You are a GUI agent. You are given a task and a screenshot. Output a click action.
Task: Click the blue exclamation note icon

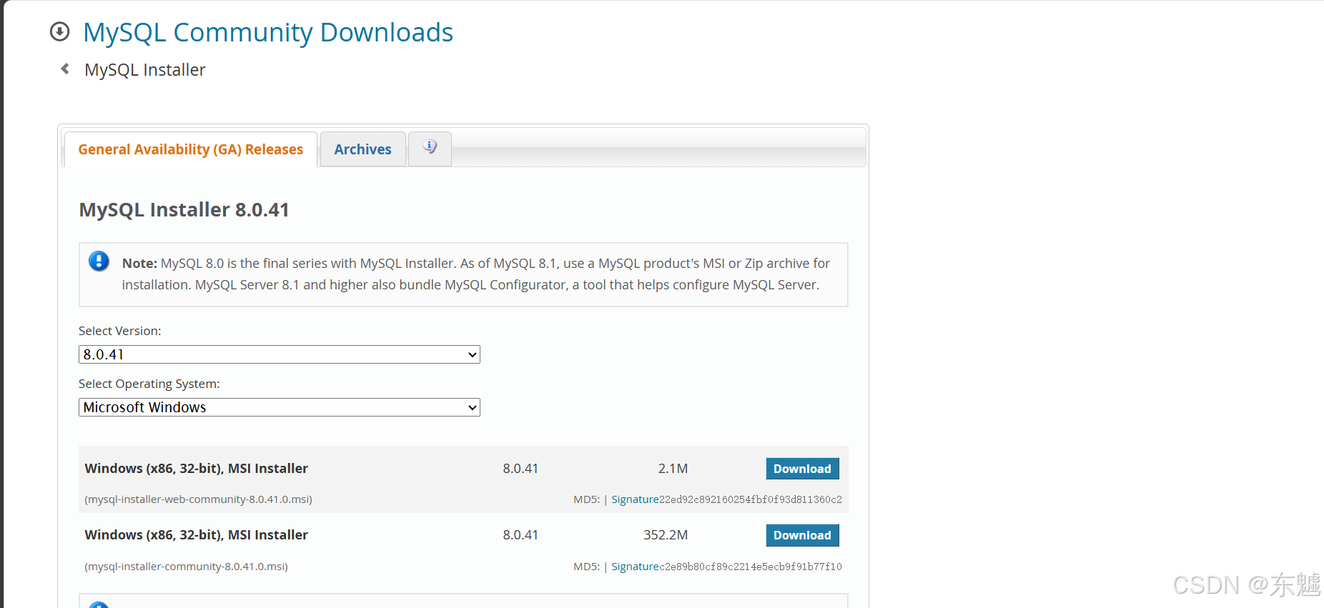(99, 261)
